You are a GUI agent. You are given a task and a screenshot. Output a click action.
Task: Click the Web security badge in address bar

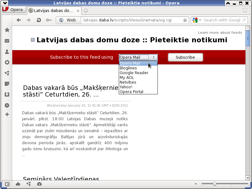tap(68, 20)
